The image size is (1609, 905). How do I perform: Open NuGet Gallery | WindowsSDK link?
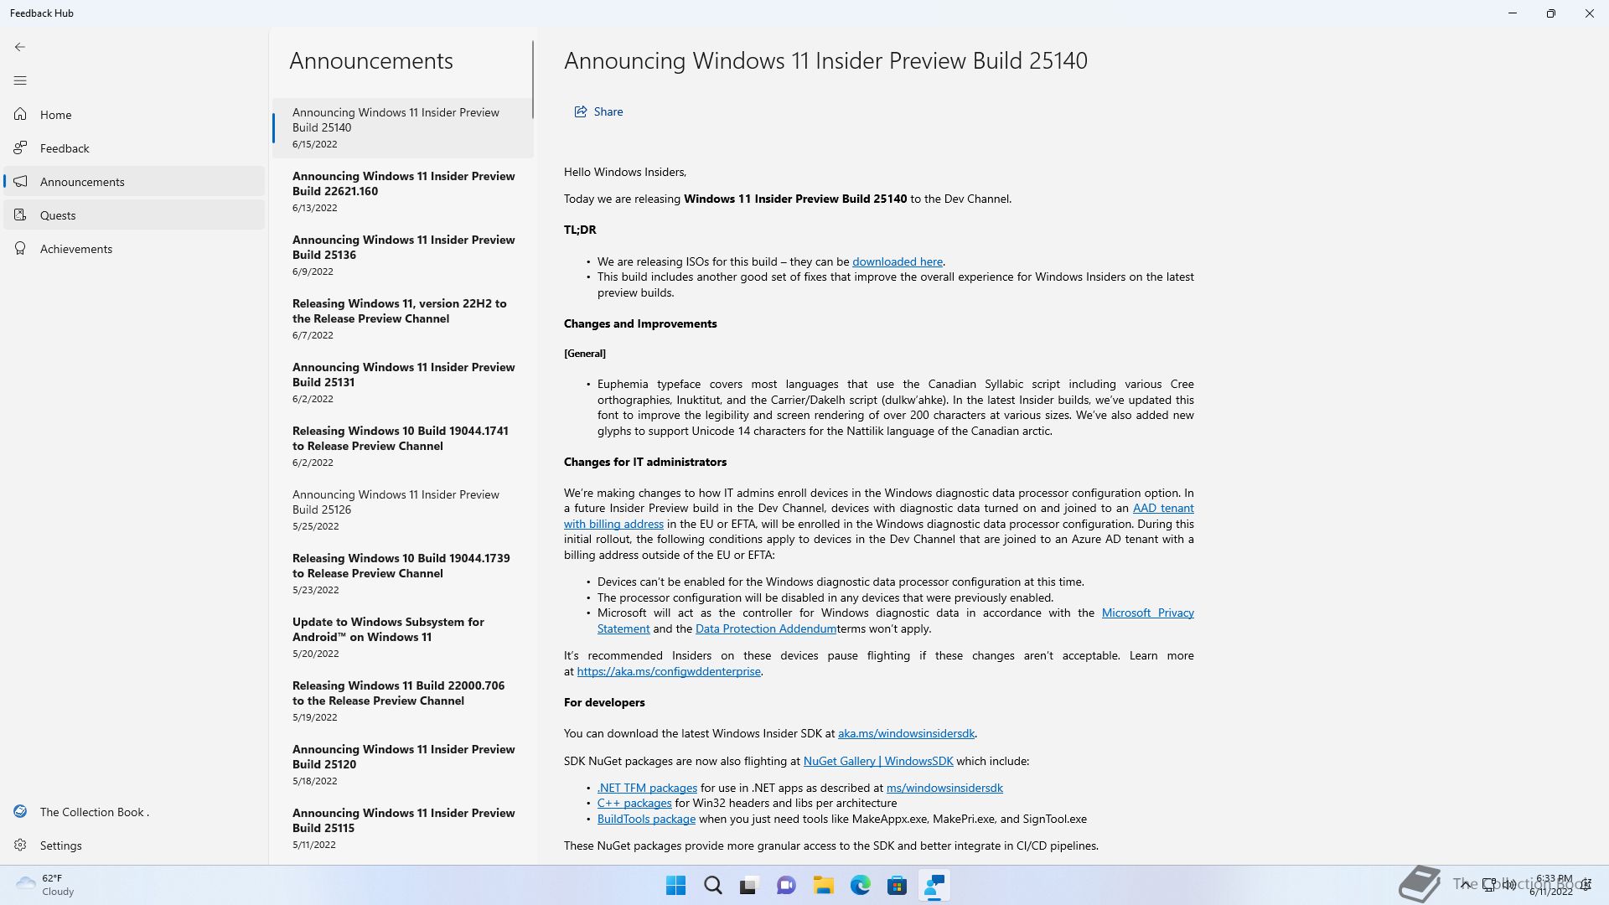coord(877,761)
